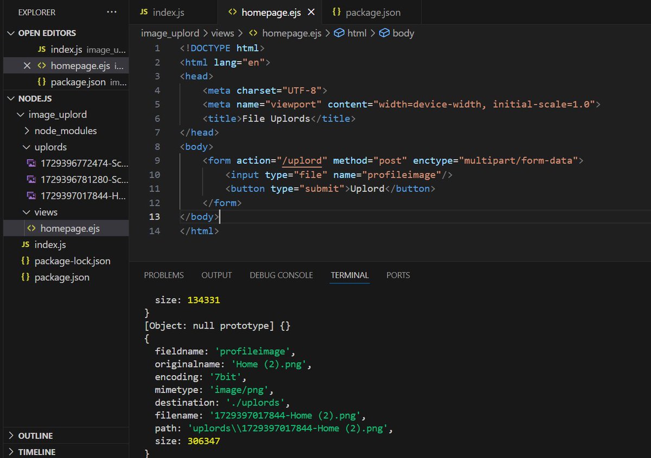651x458 pixels.
Task: Click html in the breadcrumb
Action: coord(357,33)
